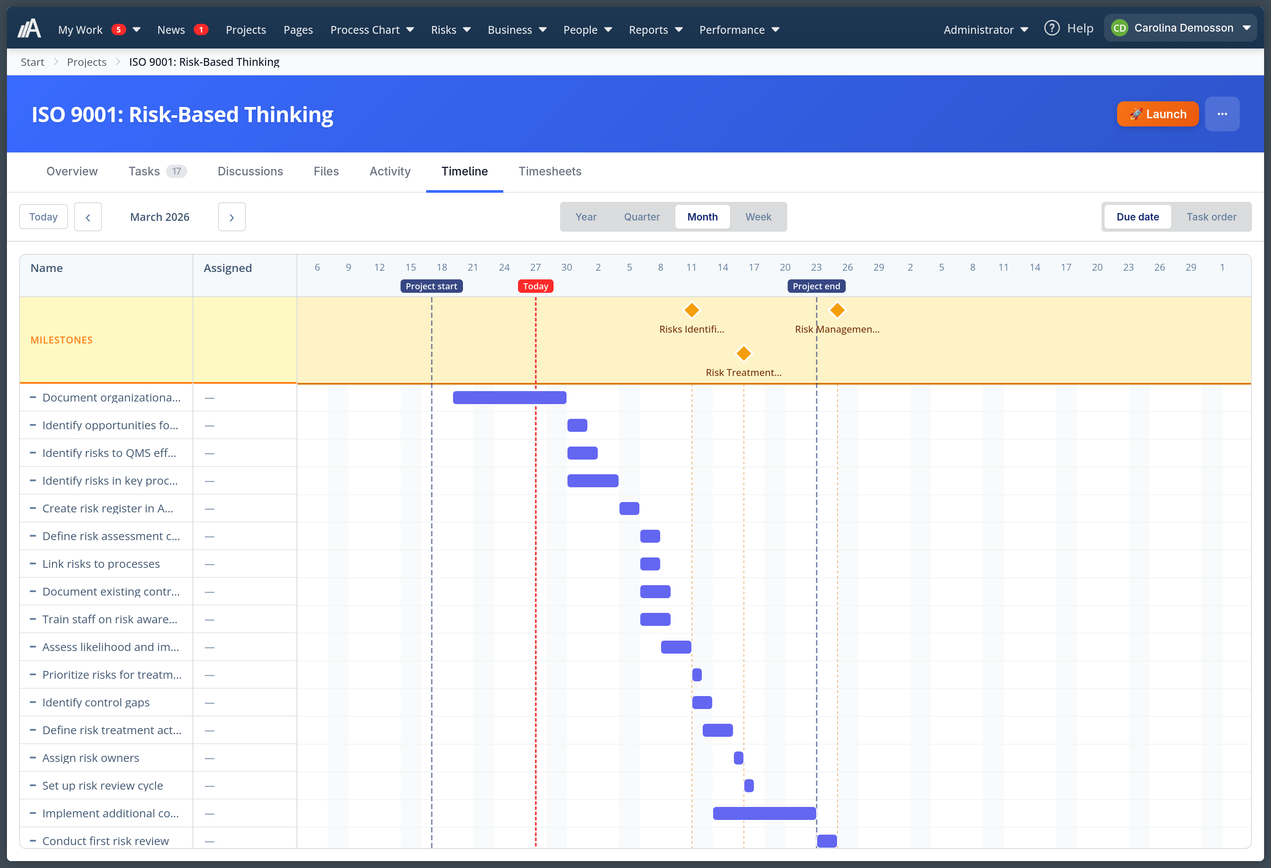The width and height of the screenshot is (1271, 868).
Task: Click the ellipsis options icon beside Launch
Action: point(1223,113)
